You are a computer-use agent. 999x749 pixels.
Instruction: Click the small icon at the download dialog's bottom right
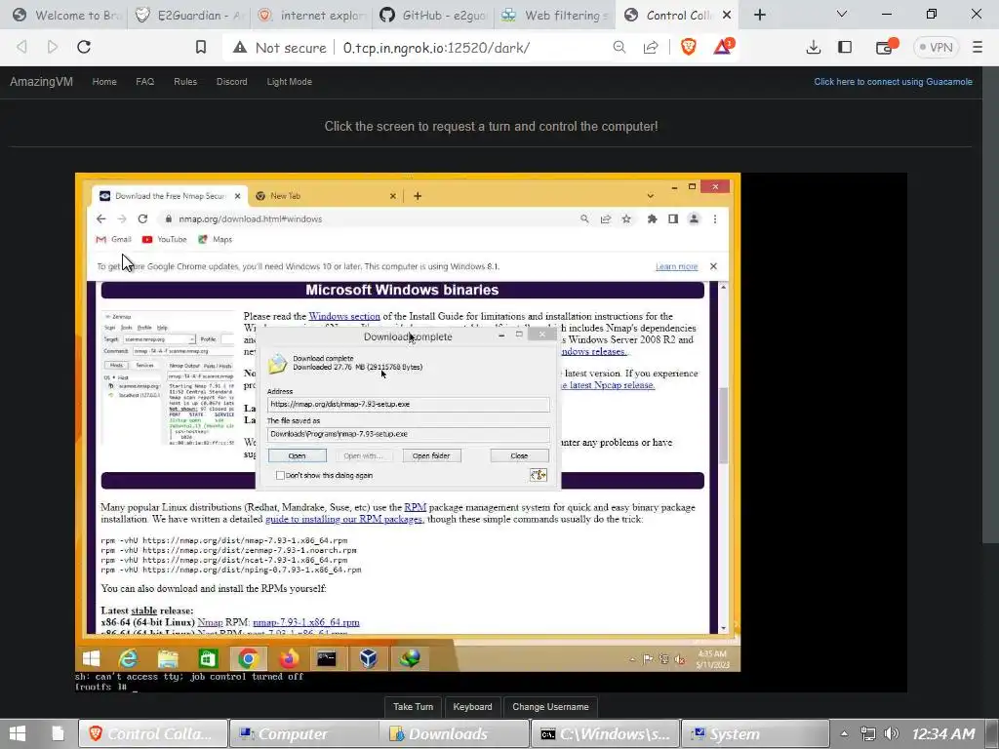[539, 475]
